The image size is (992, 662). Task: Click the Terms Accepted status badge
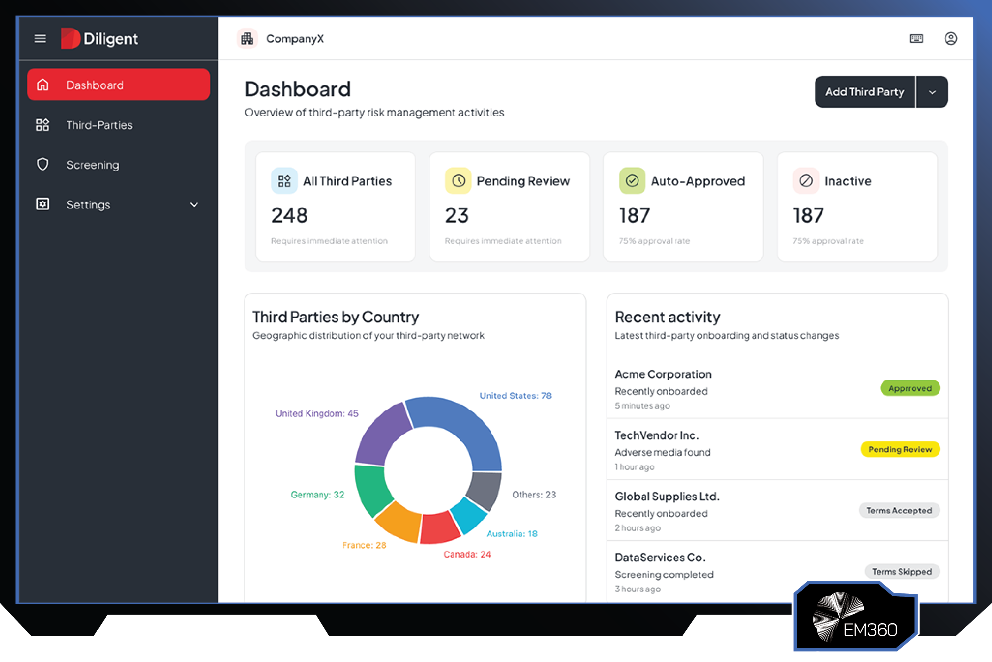coord(899,510)
